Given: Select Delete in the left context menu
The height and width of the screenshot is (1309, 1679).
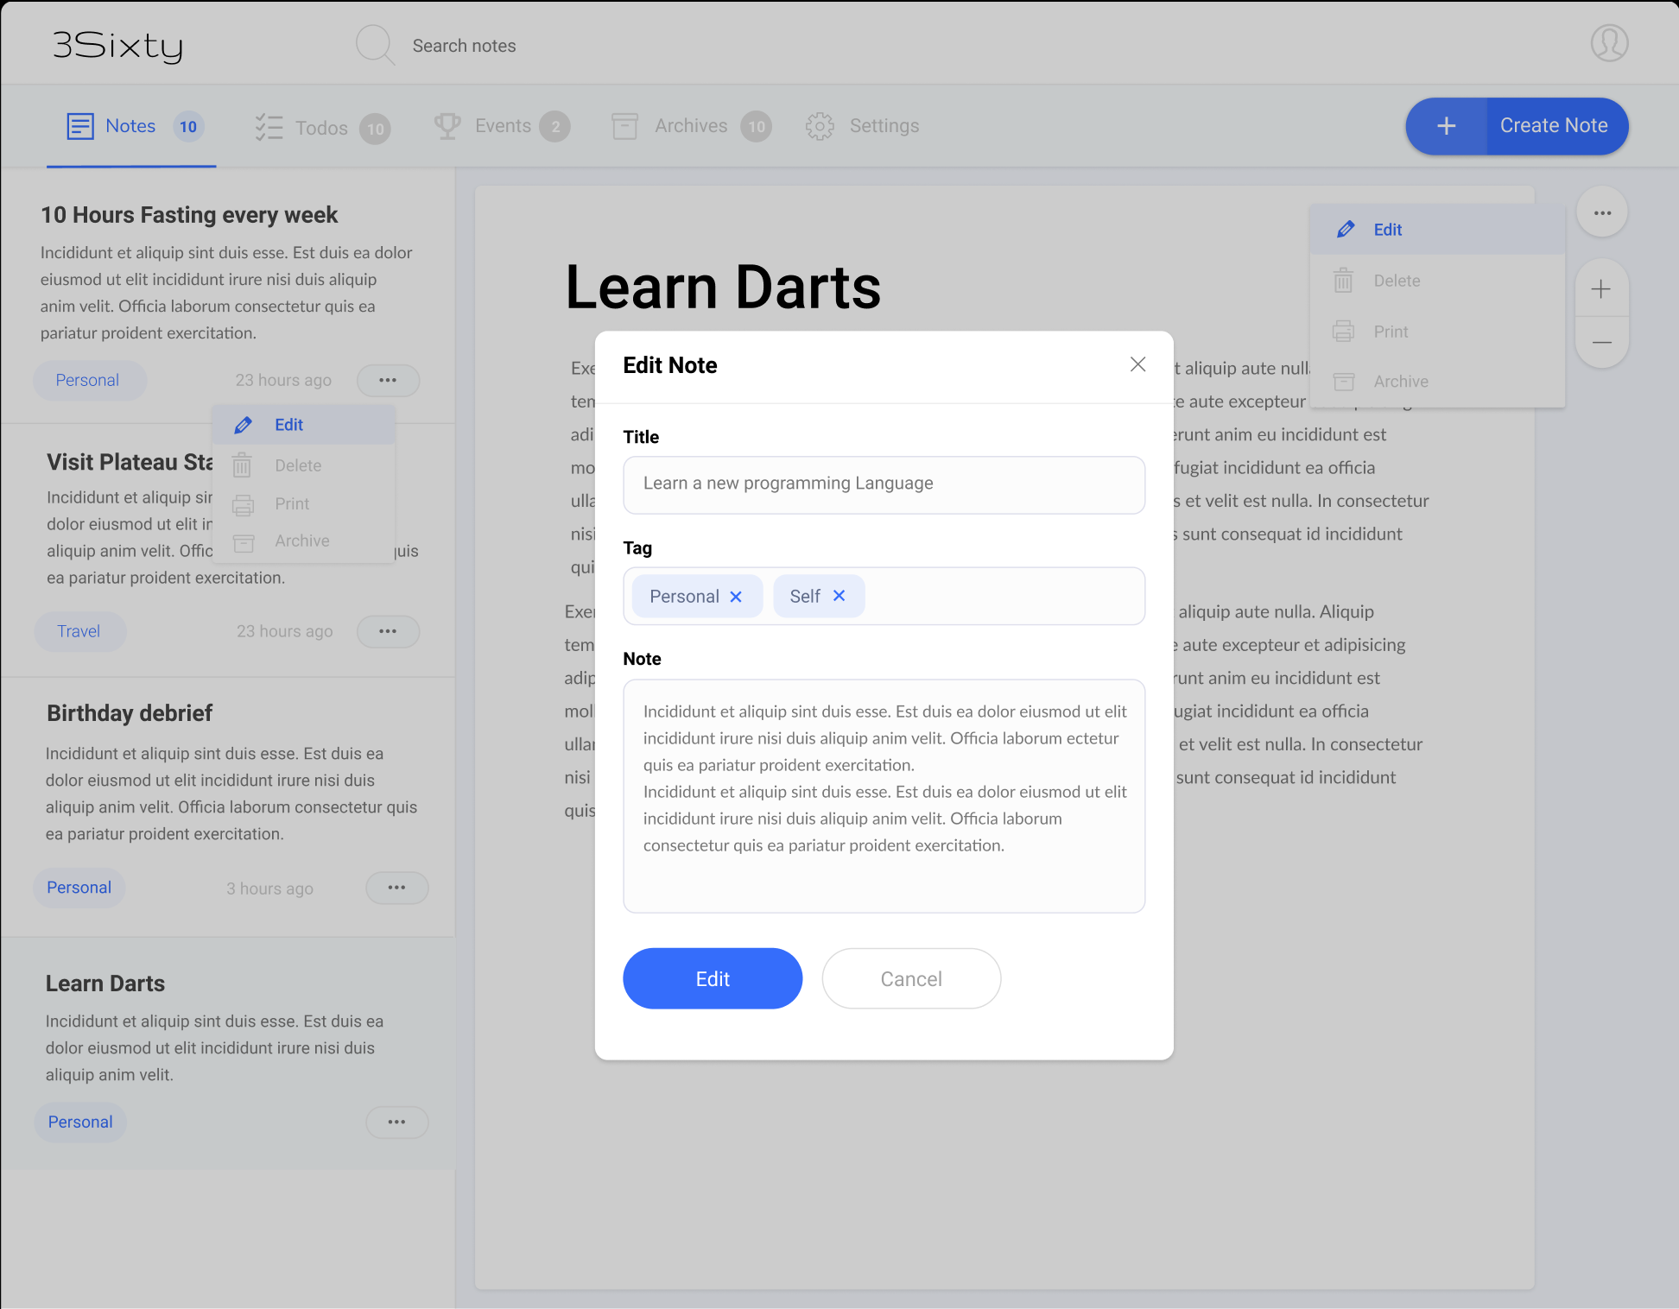Looking at the screenshot, I should (297, 465).
